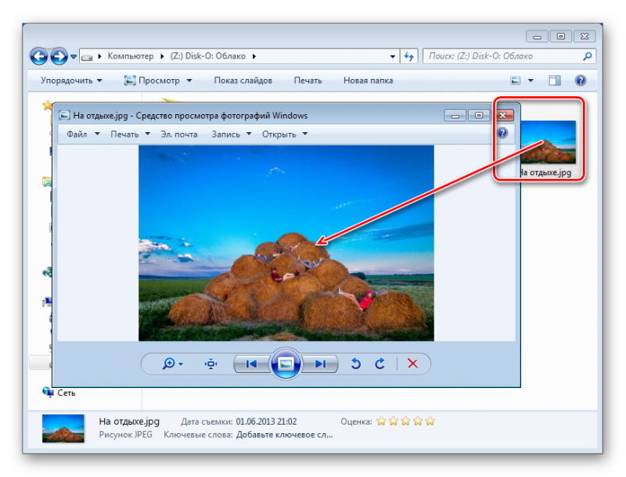The height and width of the screenshot is (477, 626).
Task: Open Печать menu in photo viewer
Action: (x=130, y=134)
